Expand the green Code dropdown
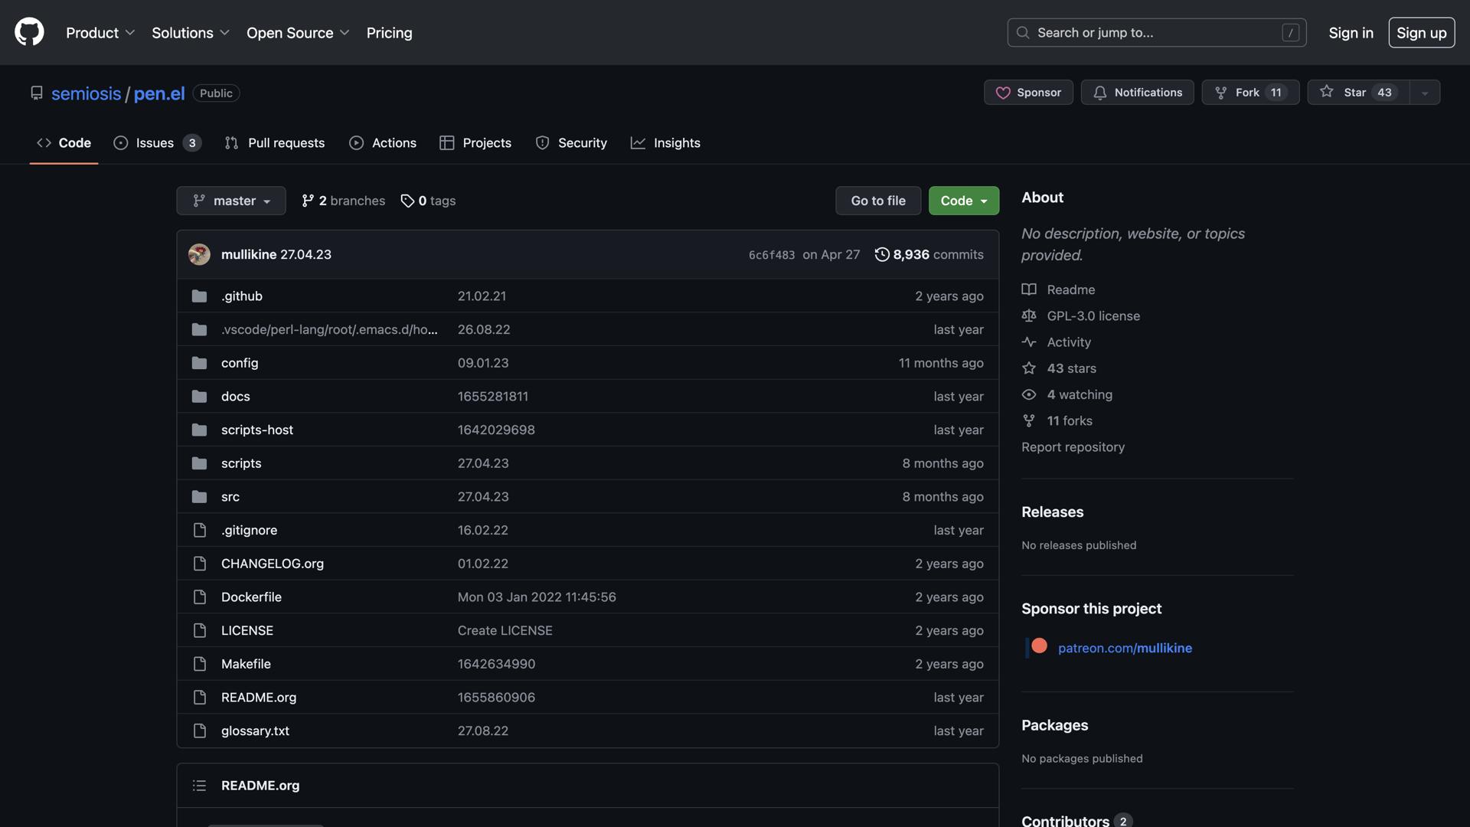1470x827 pixels. tap(963, 201)
